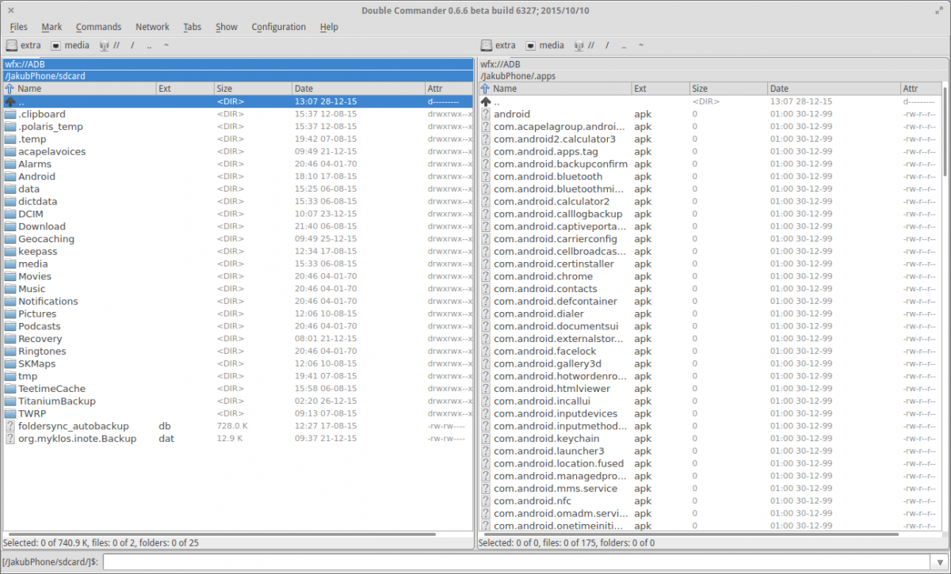Click the home (~) button in right panel
951x574 pixels.
[x=640, y=46]
